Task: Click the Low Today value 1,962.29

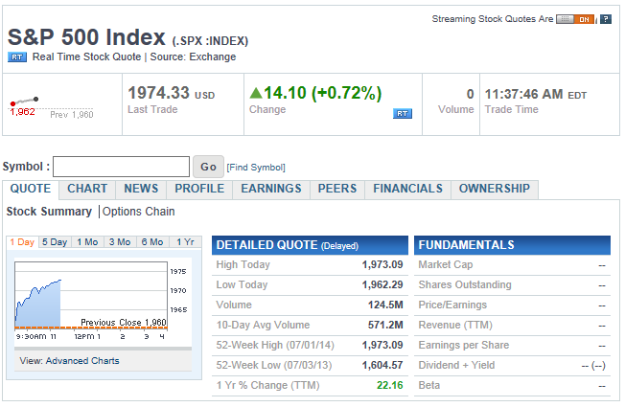Action: coord(382,284)
